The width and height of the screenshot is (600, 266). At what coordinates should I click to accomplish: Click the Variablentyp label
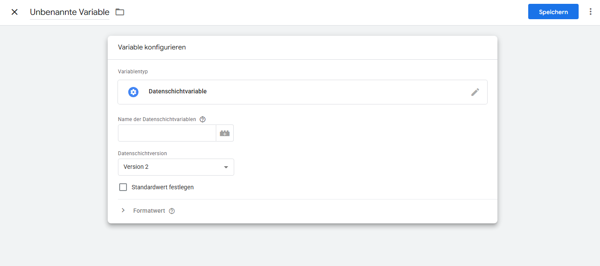[x=133, y=72]
